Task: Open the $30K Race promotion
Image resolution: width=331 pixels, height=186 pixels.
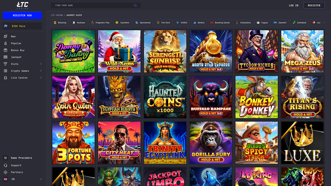Action: (x=22, y=26)
